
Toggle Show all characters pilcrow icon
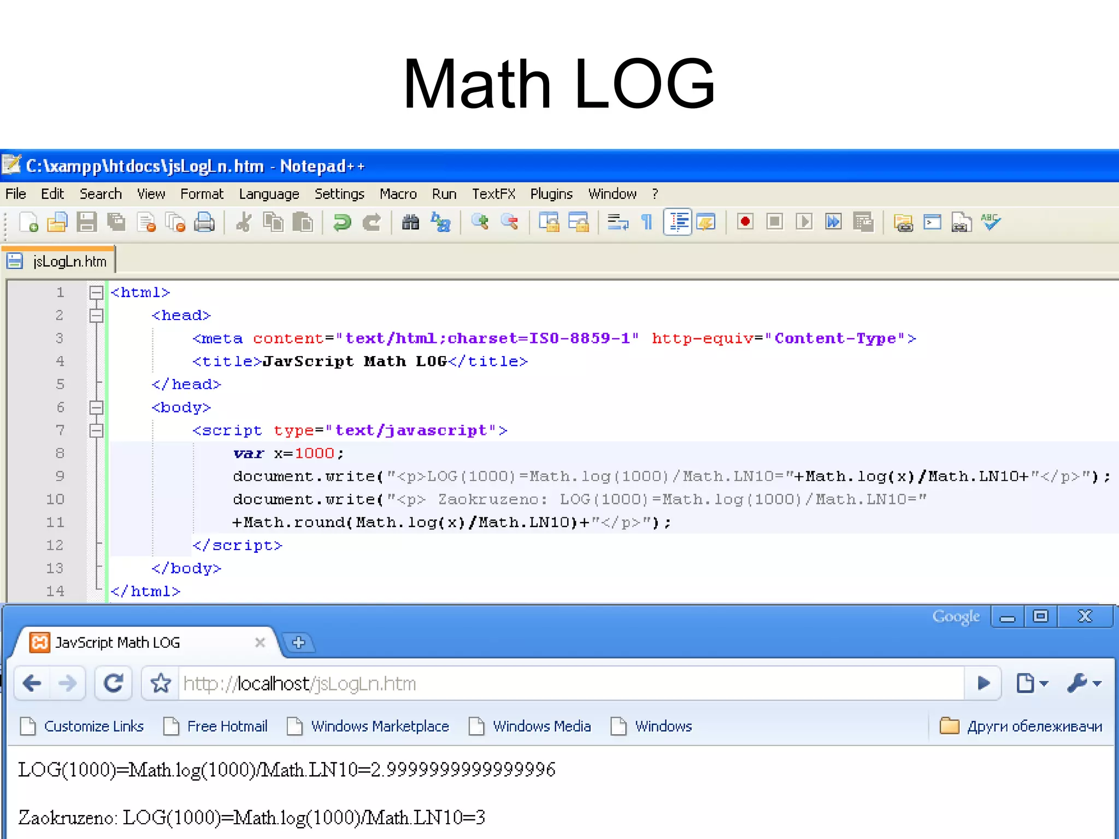(x=647, y=222)
